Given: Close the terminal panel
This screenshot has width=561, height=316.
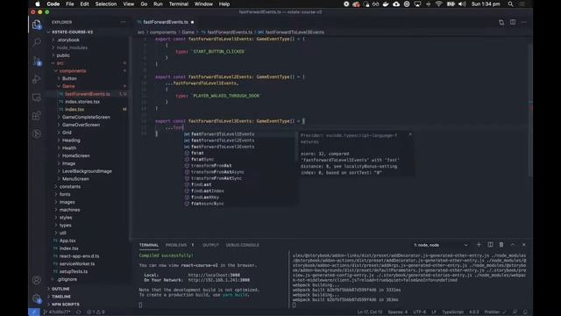Looking at the screenshot, I should click(524, 245).
